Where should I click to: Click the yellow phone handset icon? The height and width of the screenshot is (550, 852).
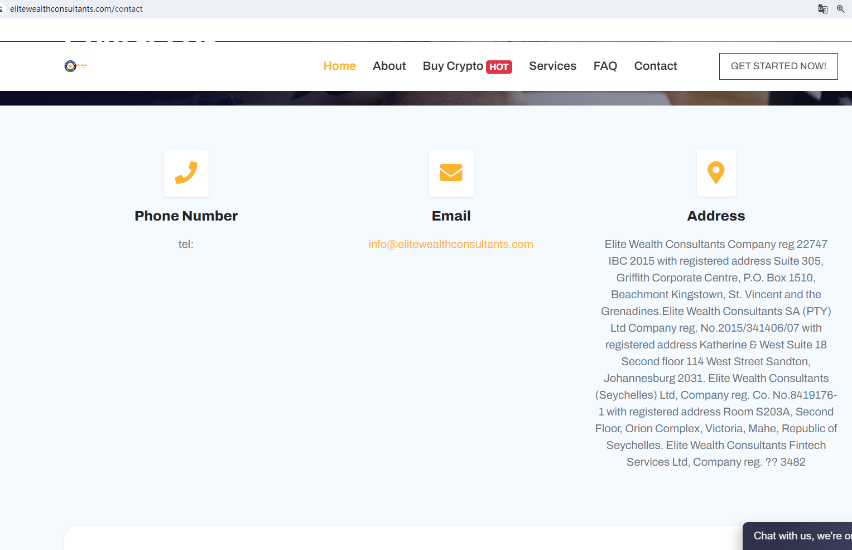pos(186,173)
